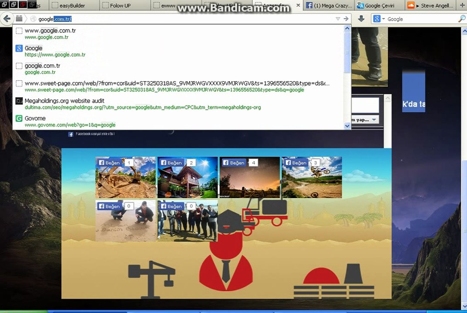Click the suggestion list scroll up arrow

pos(347,29)
